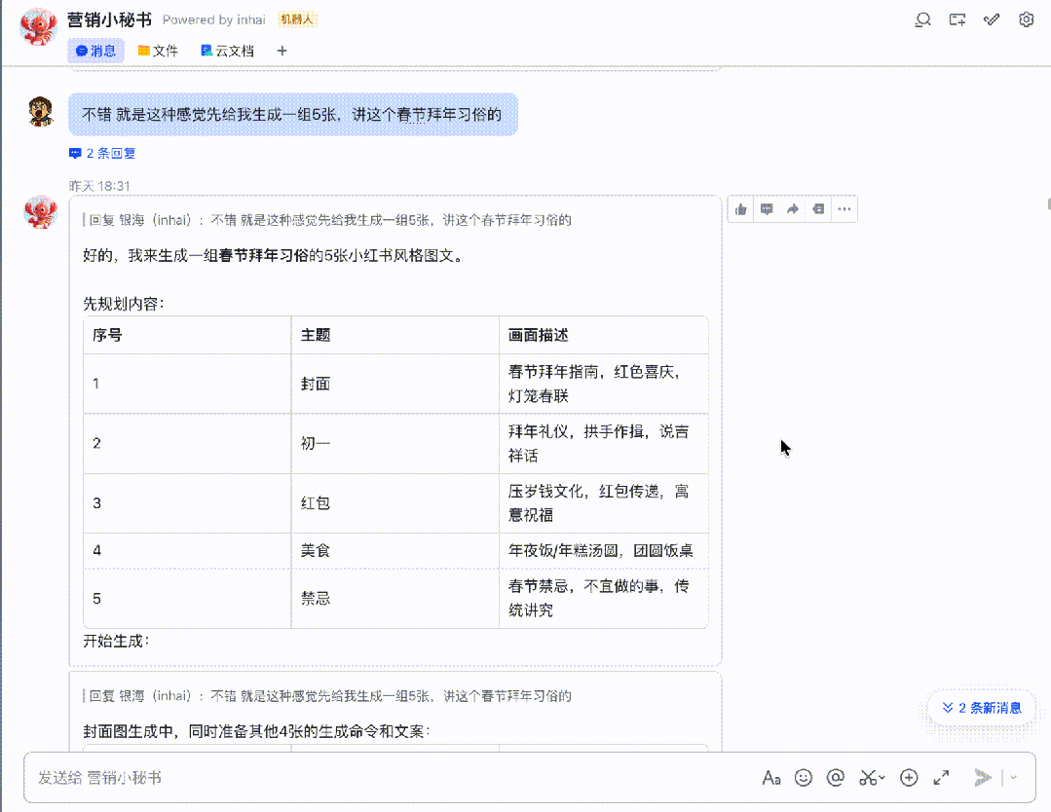Select the thumbs-up reaction icon on the message

tap(740, 208)
